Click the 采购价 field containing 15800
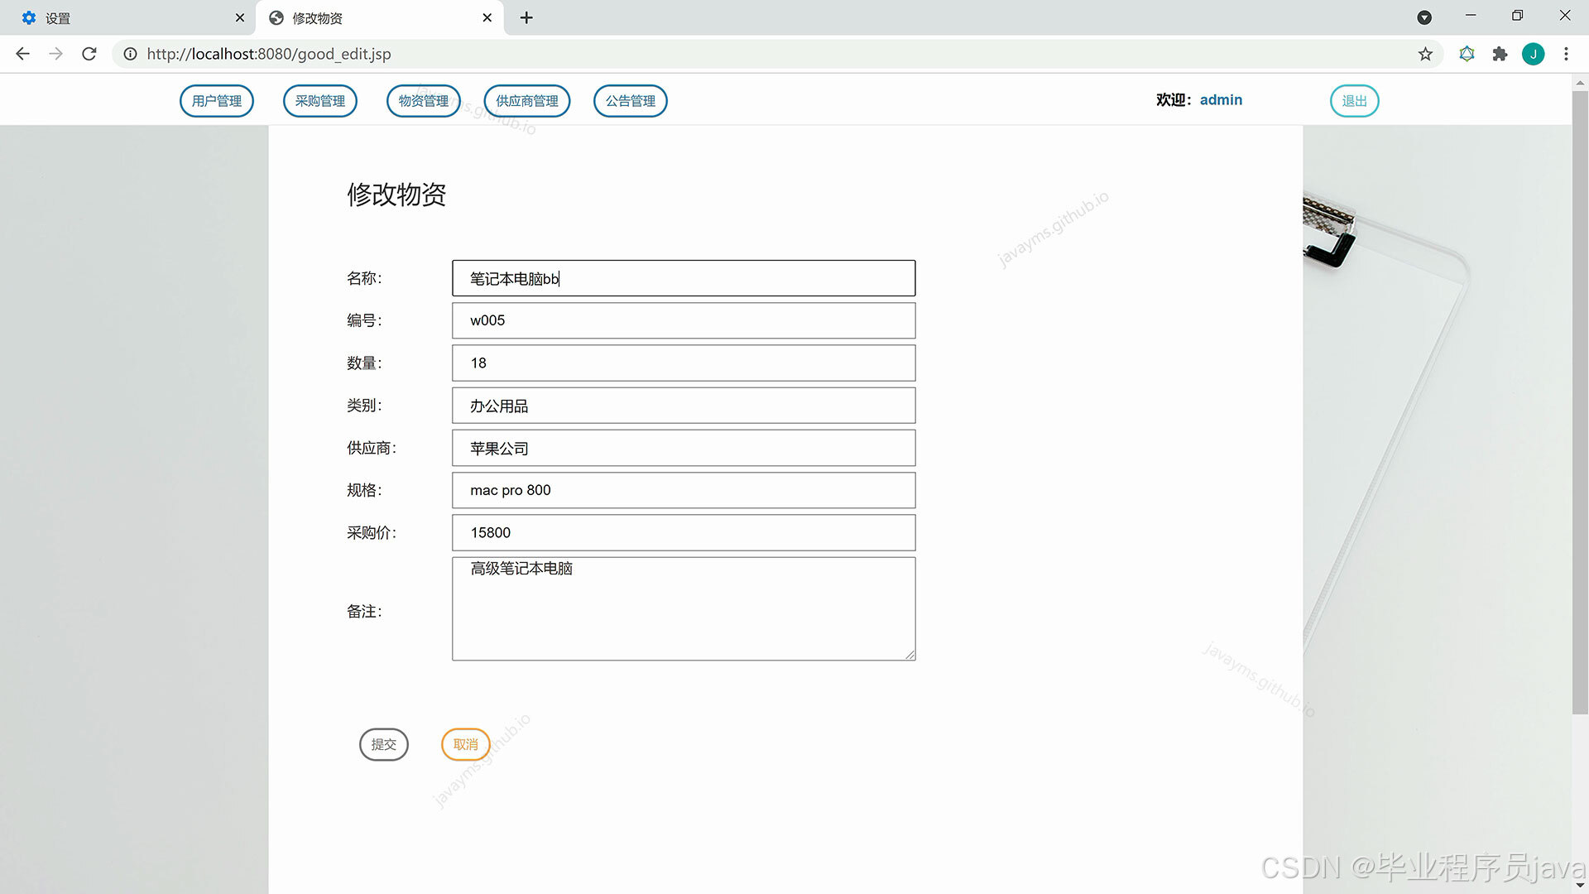 [684, 532]
